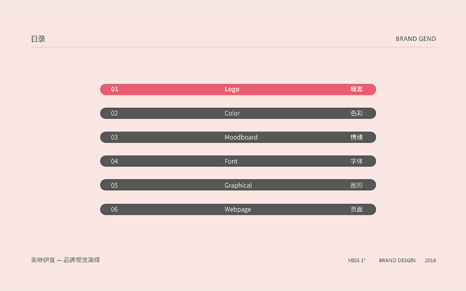Click the BRAND GEND header text

[416, 39]
